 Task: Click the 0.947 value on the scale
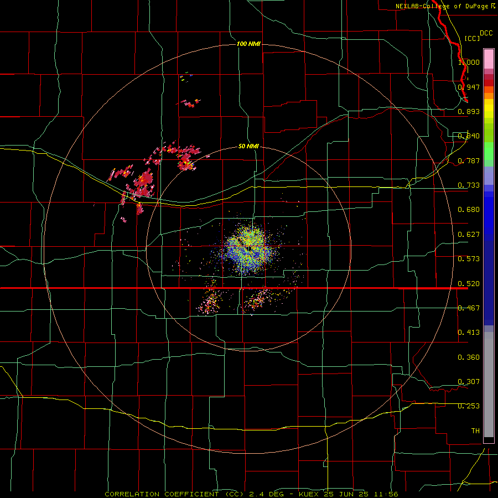pyautogui.click(x=469, y=87)
